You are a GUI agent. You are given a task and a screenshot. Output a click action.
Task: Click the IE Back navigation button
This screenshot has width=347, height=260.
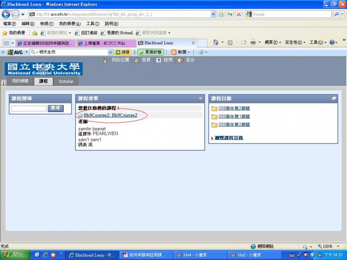click(x=6, y=14)
